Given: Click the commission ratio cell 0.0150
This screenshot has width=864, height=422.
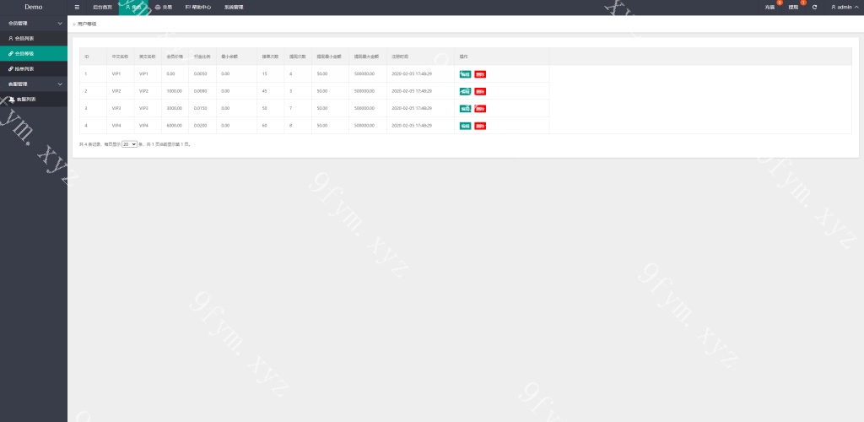Looking at the screenshot, I should pos(201,108).
